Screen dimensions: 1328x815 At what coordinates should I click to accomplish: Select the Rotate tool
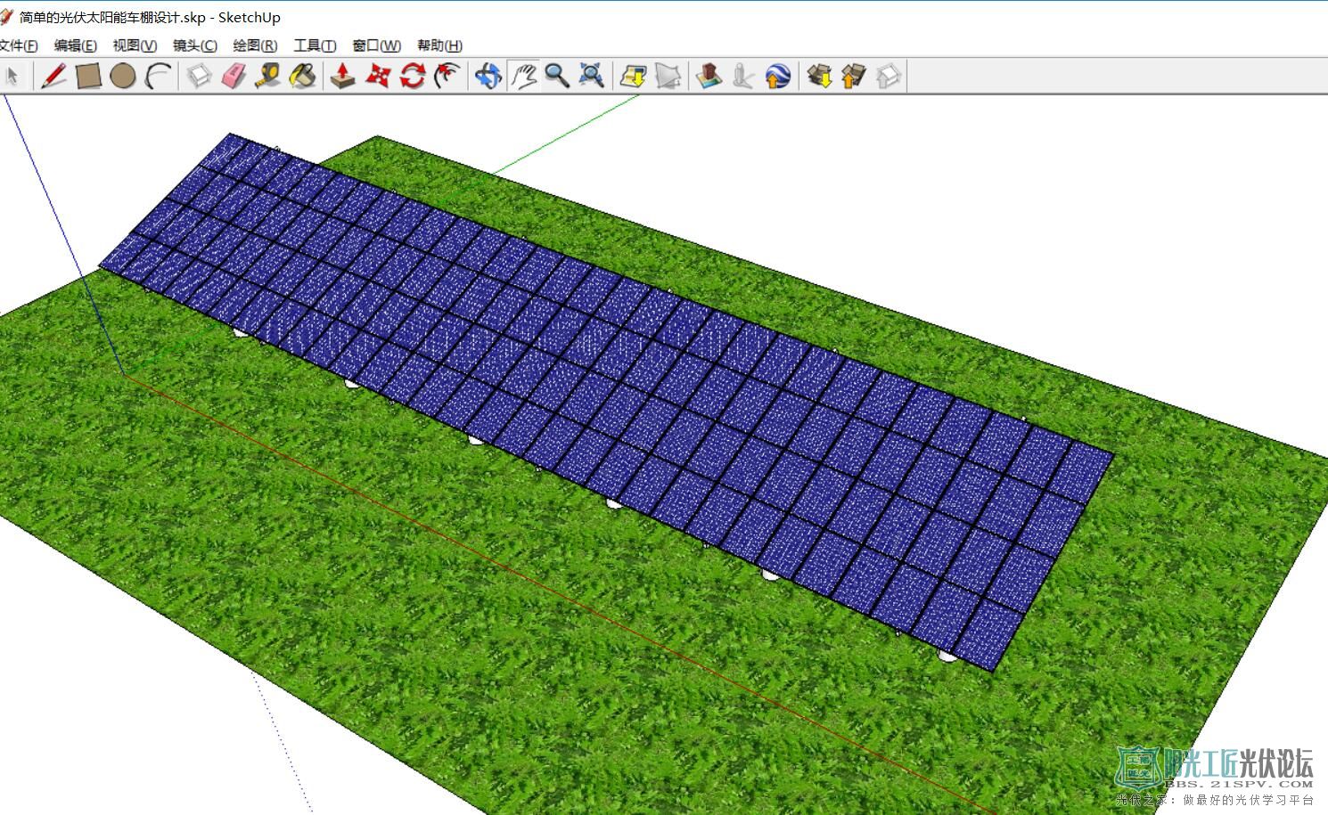click(x=413, y=77)
